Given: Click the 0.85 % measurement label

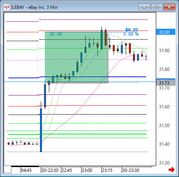Looking at the screenshot, I should [x=131, y=34].
